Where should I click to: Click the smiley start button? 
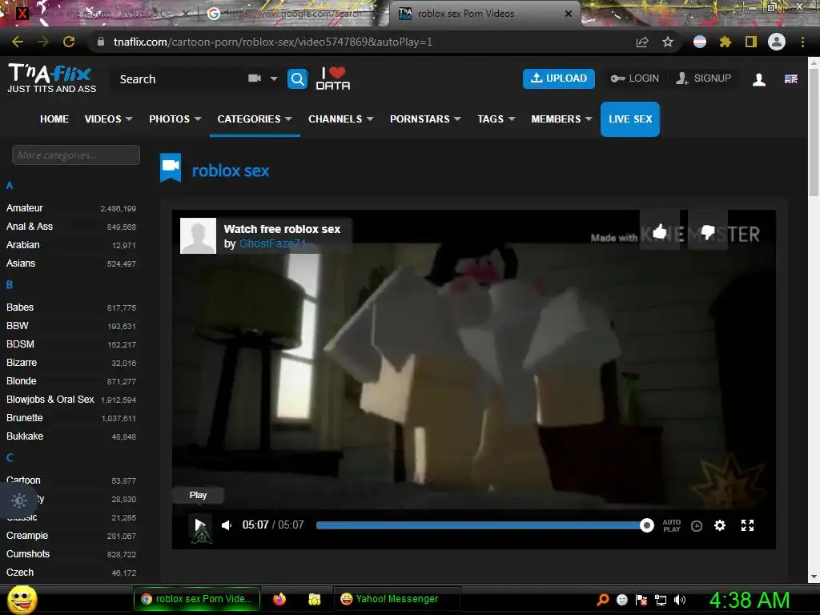point(22,599)
